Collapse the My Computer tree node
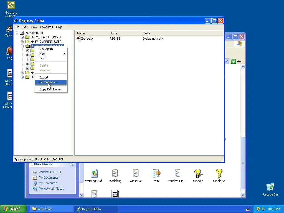The height and width of the screenshot is (213, 284). [x=17, y=33]
